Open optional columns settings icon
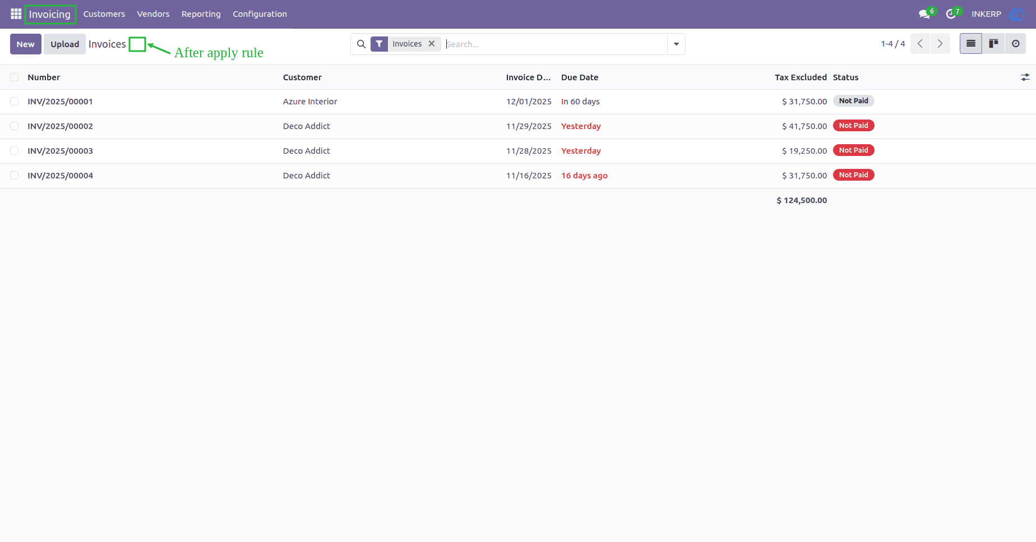Image resolution: width=1036 pixels, height=542 pixels. [x=1025, y=77]
